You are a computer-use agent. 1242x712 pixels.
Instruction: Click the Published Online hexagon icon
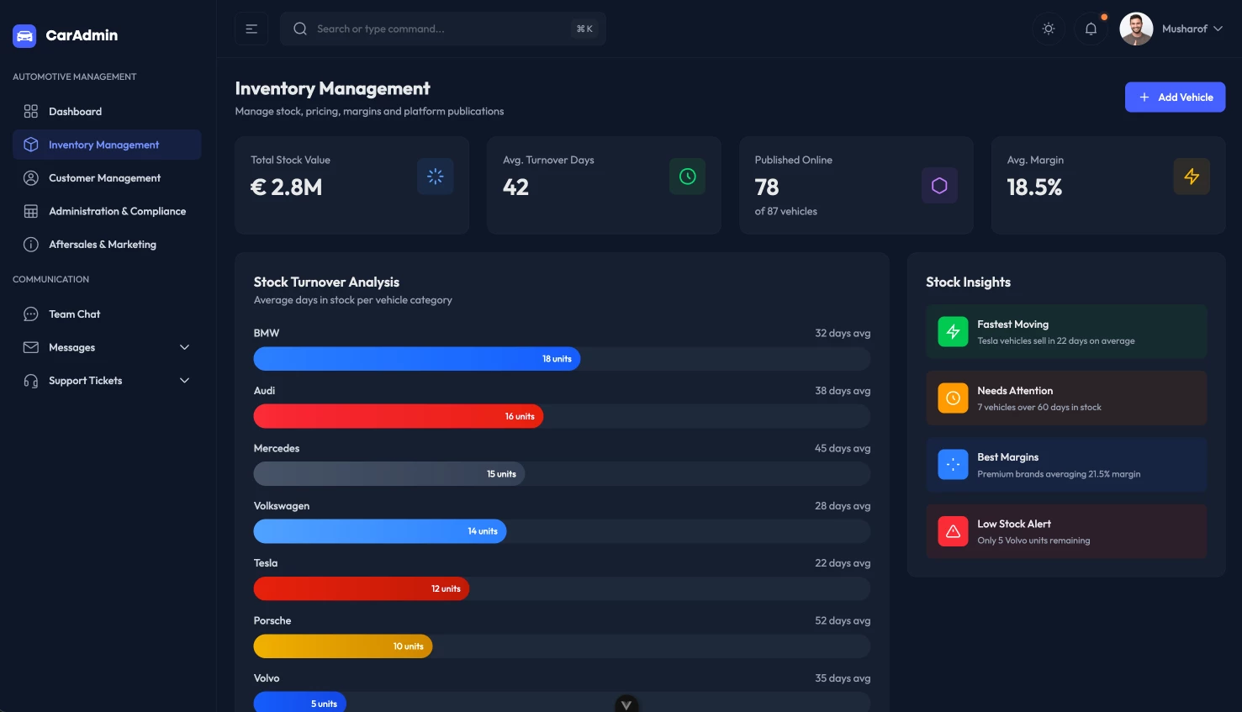coord(939,186)
